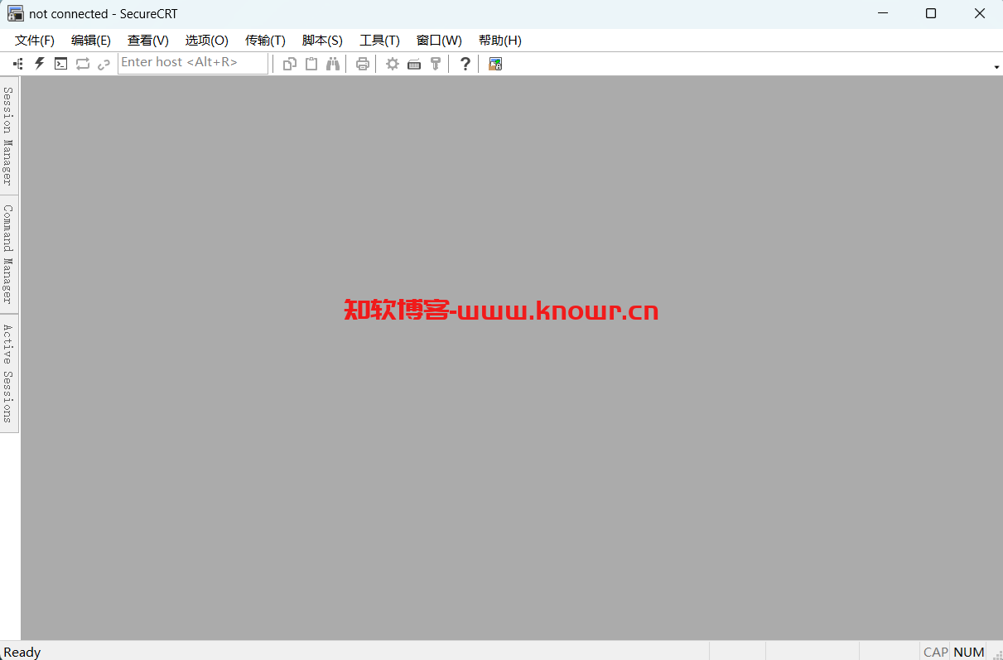The image size is (1003, 660).
Task: Open the 文件(F) menu
Action: [35, 40]
